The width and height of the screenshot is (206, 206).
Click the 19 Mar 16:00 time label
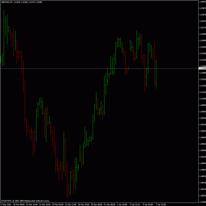point(32,205)
